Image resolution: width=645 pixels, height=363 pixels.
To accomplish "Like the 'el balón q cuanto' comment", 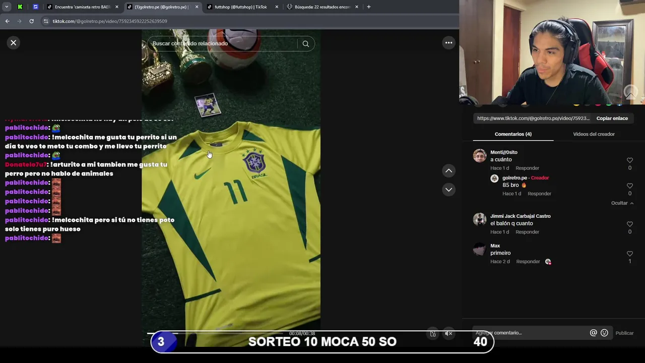I will pyautogui.click(x=629, y=224).
